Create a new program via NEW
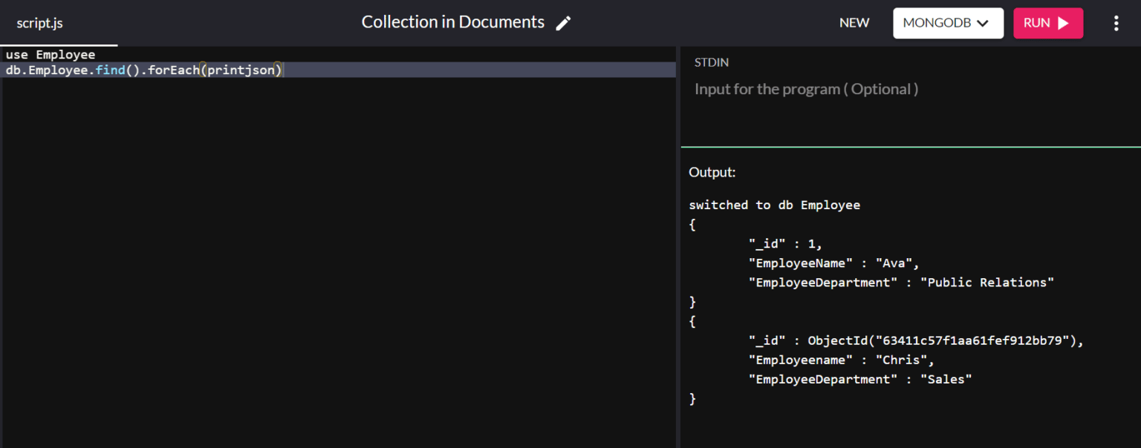Image resolution: width=1141 pixels, height=448 pixels. [x=854, y=23]
